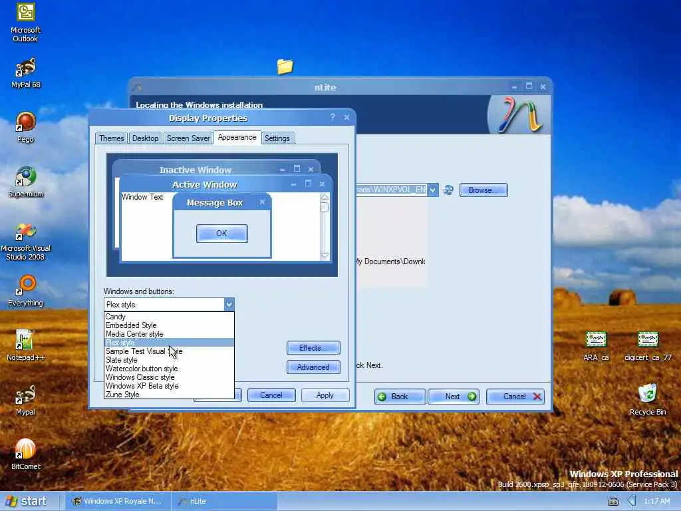681x511 pixels.
Task: Open the Recycle Bin
Action: tap(648, 400)
